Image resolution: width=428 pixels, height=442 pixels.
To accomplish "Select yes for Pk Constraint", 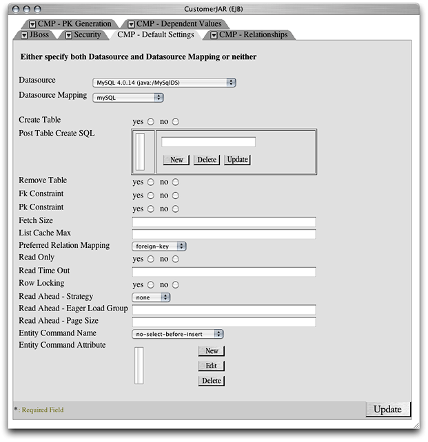I will coord(151,209).
